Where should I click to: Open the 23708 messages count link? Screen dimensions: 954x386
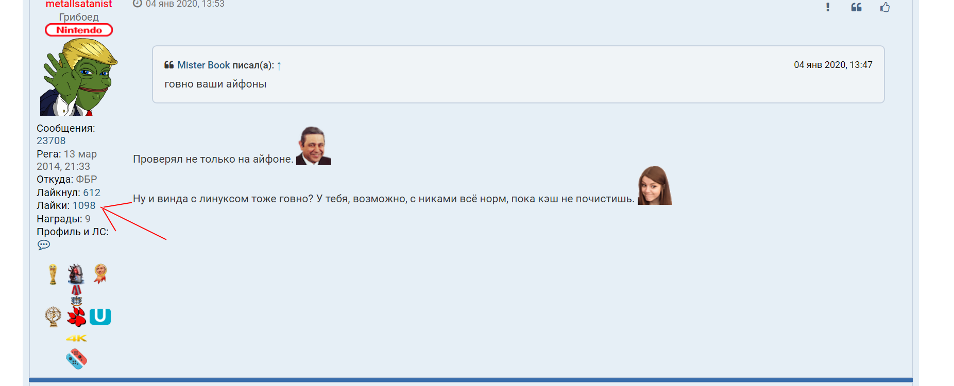click(x=51, y=141)
